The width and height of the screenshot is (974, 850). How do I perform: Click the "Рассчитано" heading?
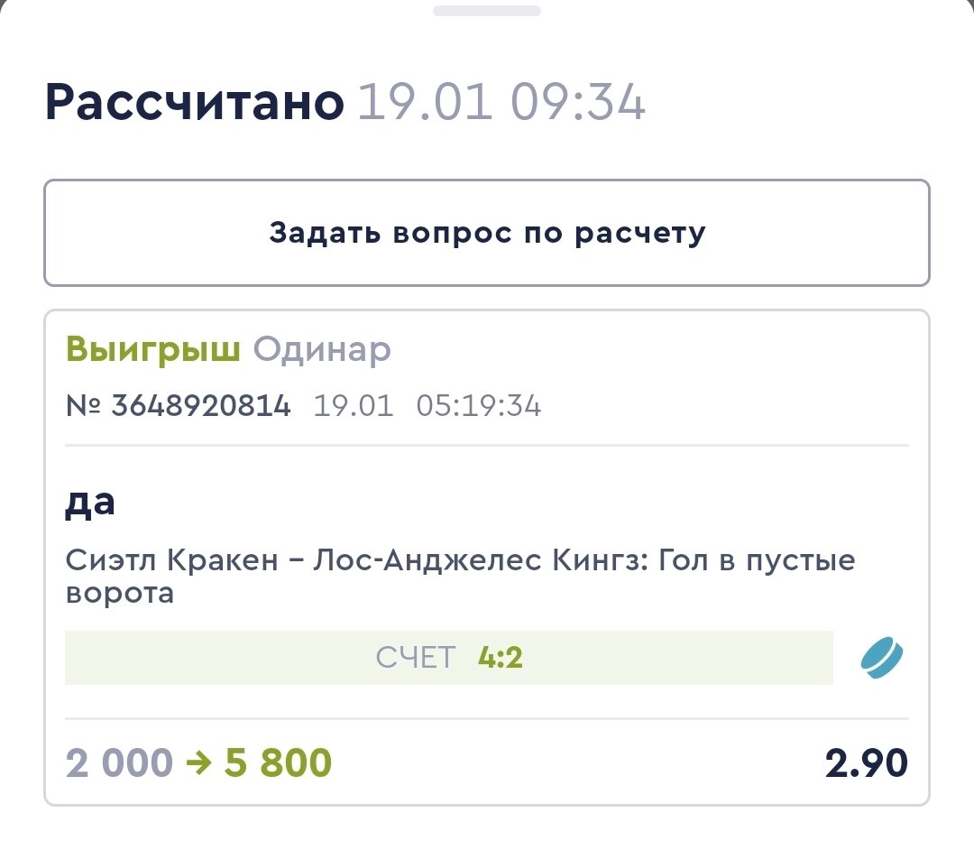point(195,104)
